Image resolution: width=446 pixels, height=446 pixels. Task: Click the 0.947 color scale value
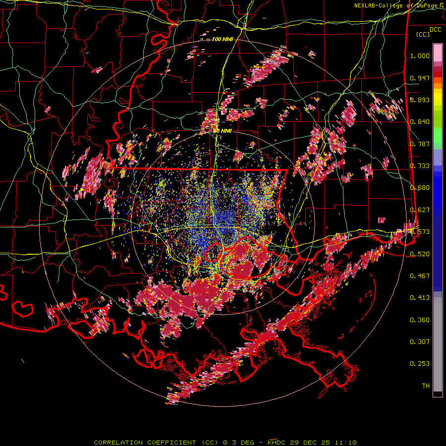(x=420, y=78)
